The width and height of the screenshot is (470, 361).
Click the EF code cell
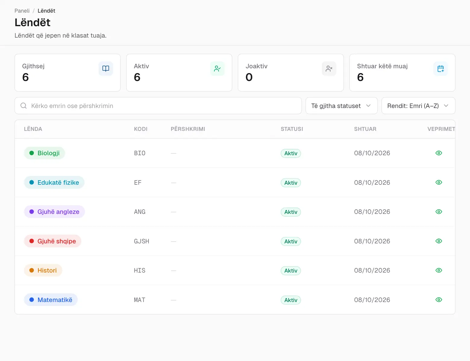138,182
